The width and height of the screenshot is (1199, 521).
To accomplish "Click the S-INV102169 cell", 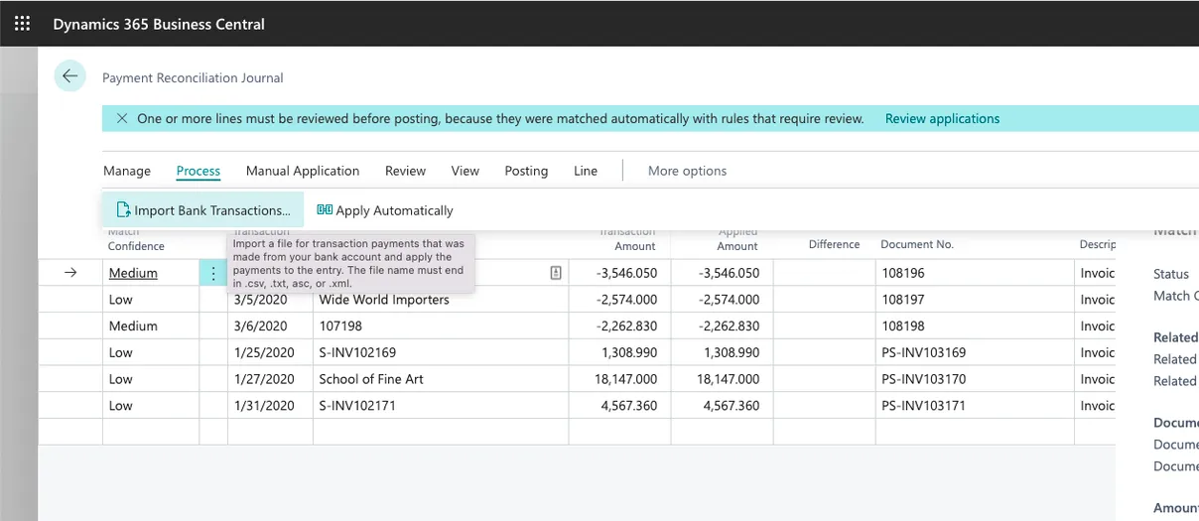I will 441,352.
